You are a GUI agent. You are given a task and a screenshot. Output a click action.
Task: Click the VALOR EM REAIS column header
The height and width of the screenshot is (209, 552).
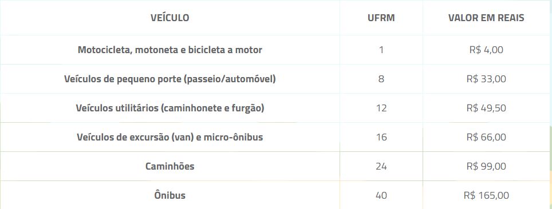486,18
